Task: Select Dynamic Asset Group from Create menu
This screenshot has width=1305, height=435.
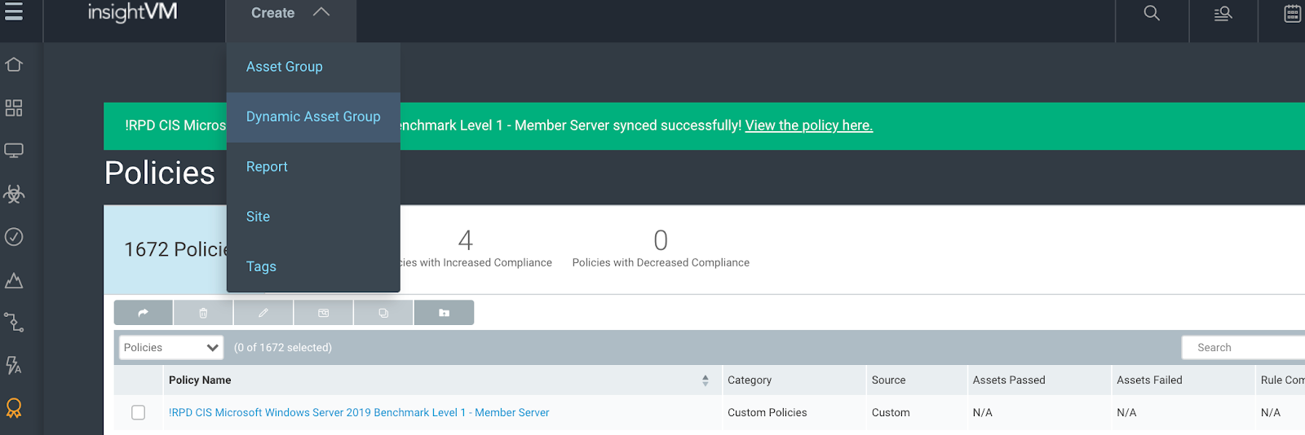Action: 313,116
